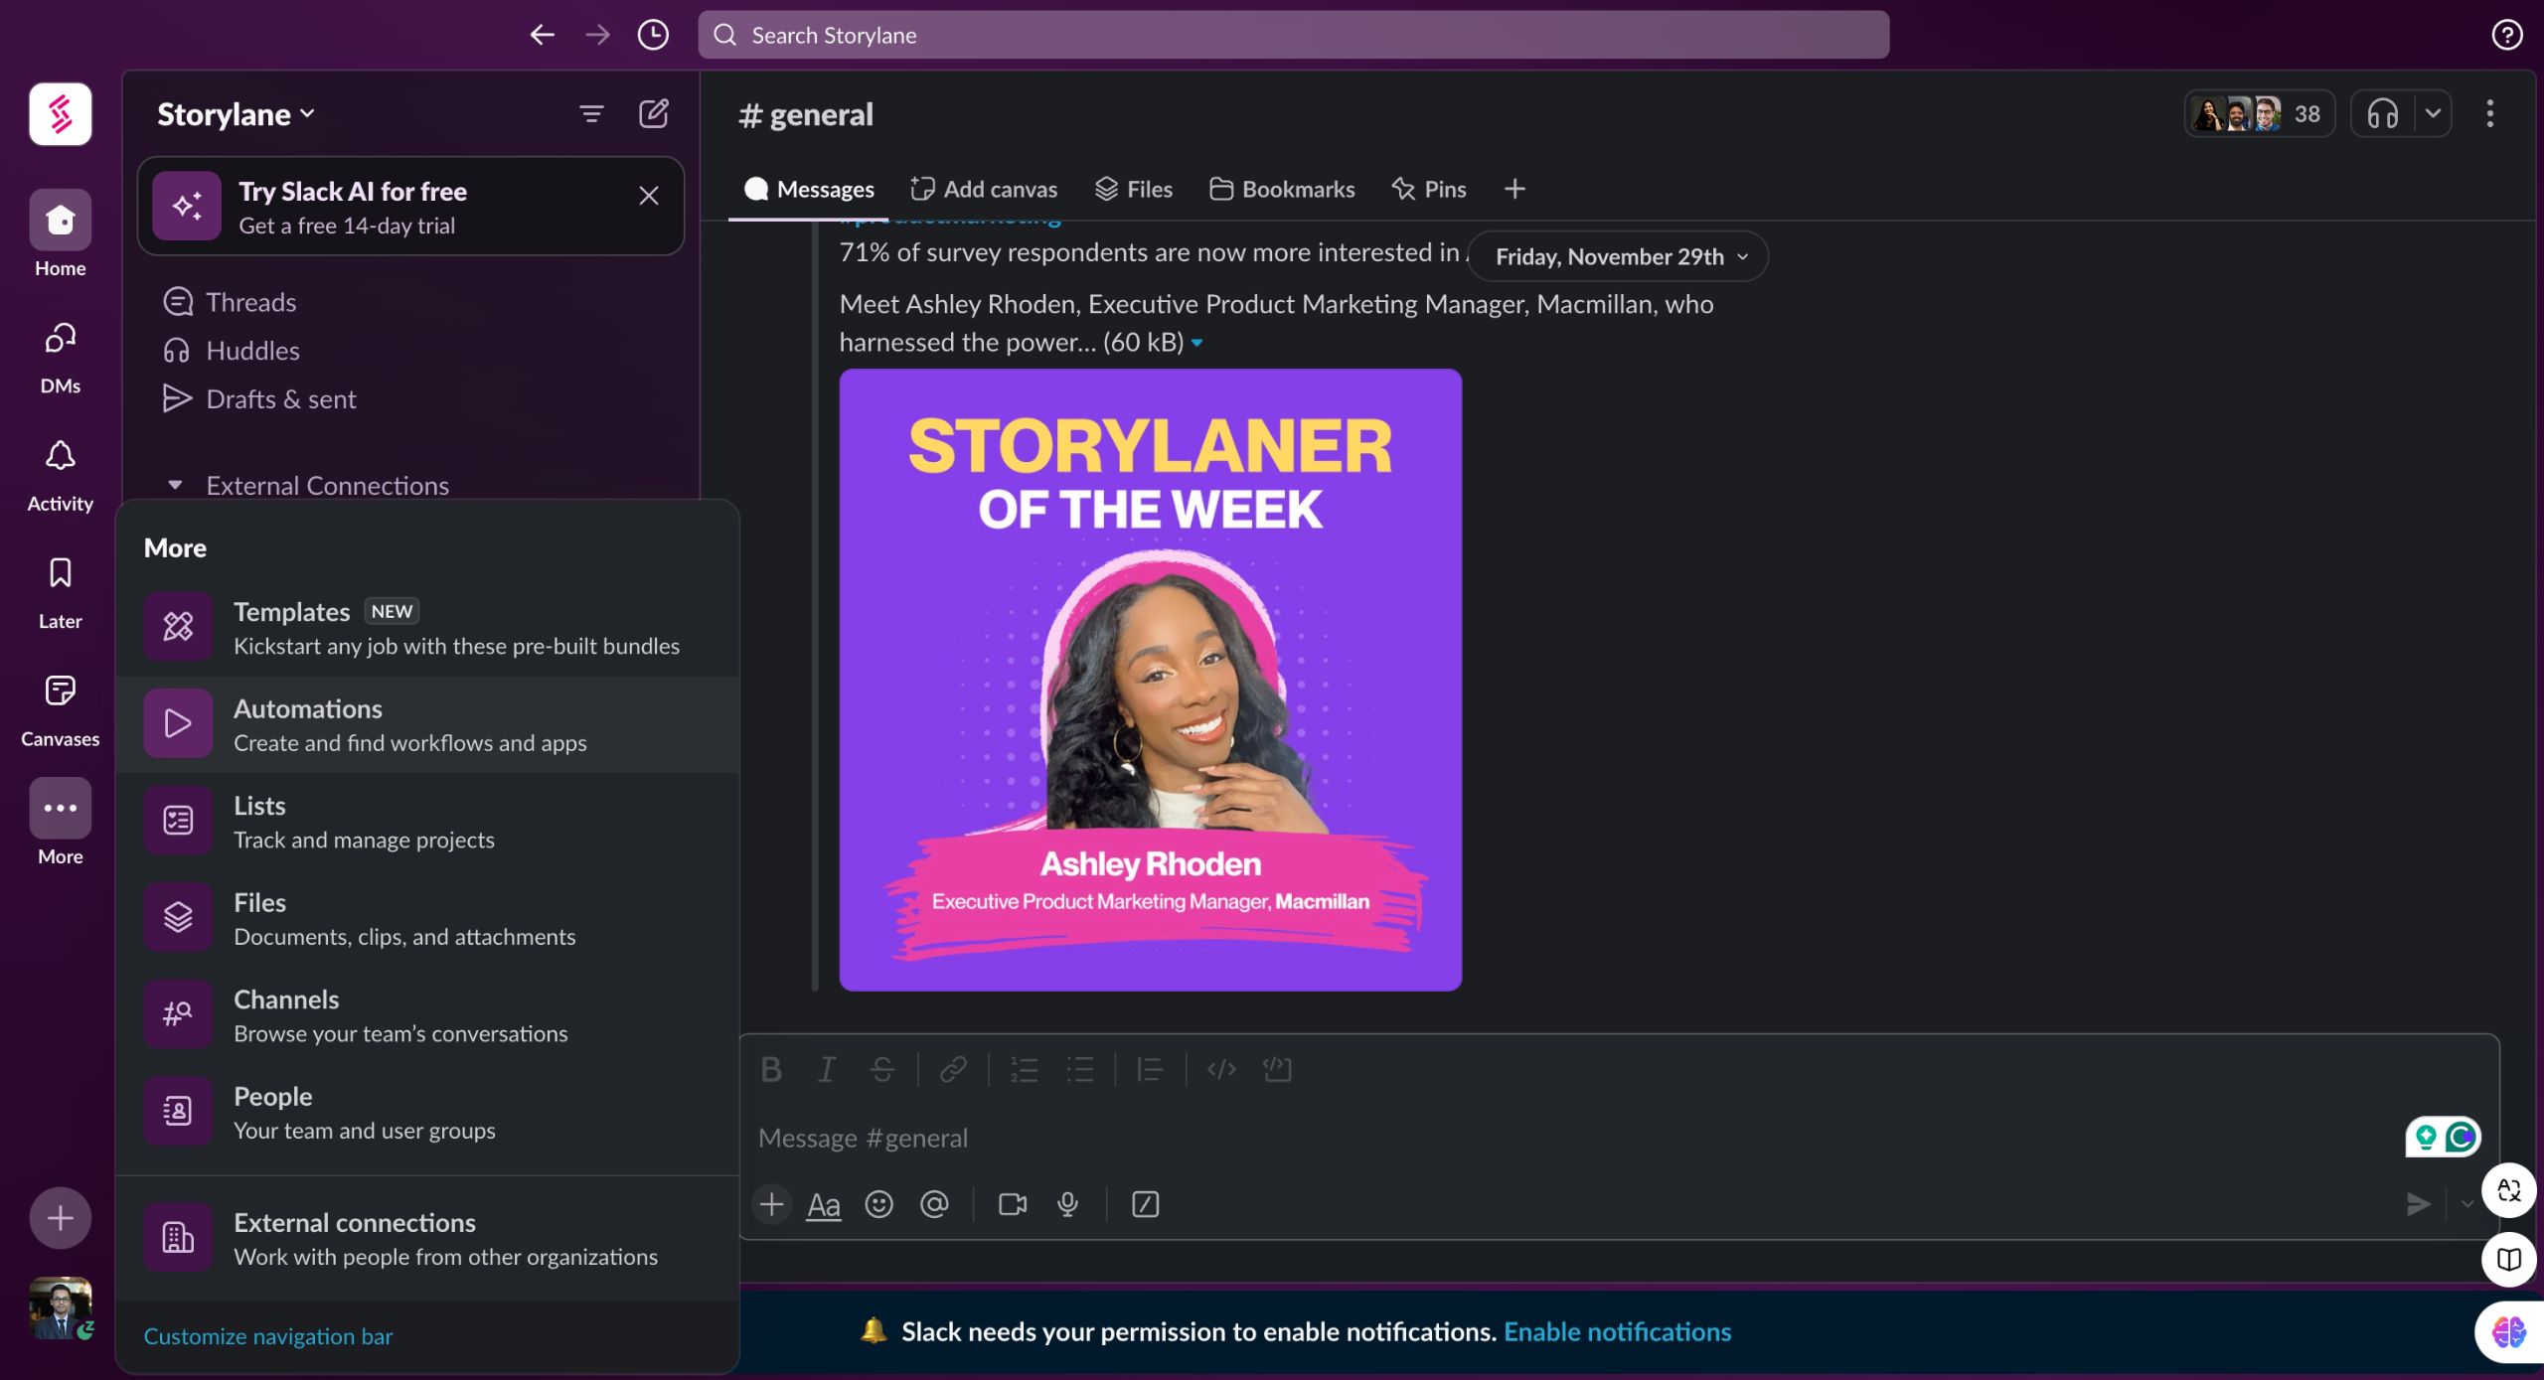Open the history clock icon
The height and width of the screenshot is (1380, 2544).
coord(653,35)
